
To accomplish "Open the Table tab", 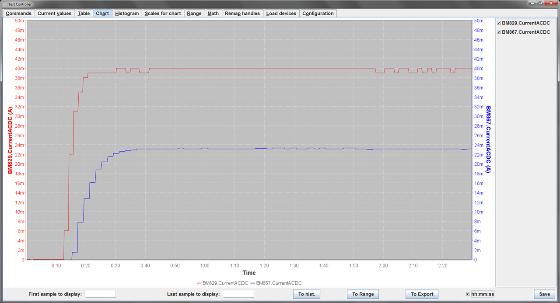I will click(x=84, y=13).
